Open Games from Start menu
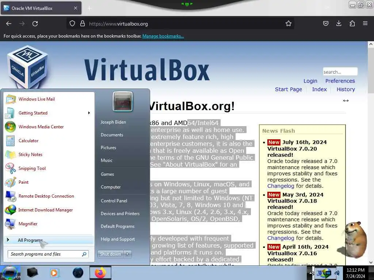Screen dimensions: 374x280 [x=107, y=174]
